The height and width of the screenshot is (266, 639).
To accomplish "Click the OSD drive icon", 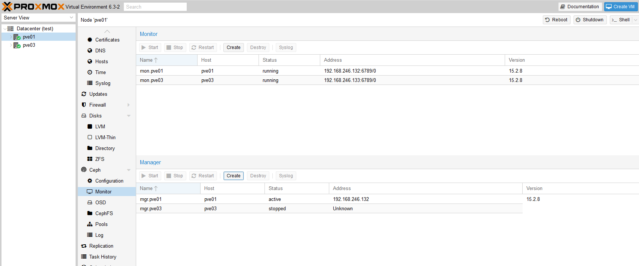I will (x=90, y=202).
